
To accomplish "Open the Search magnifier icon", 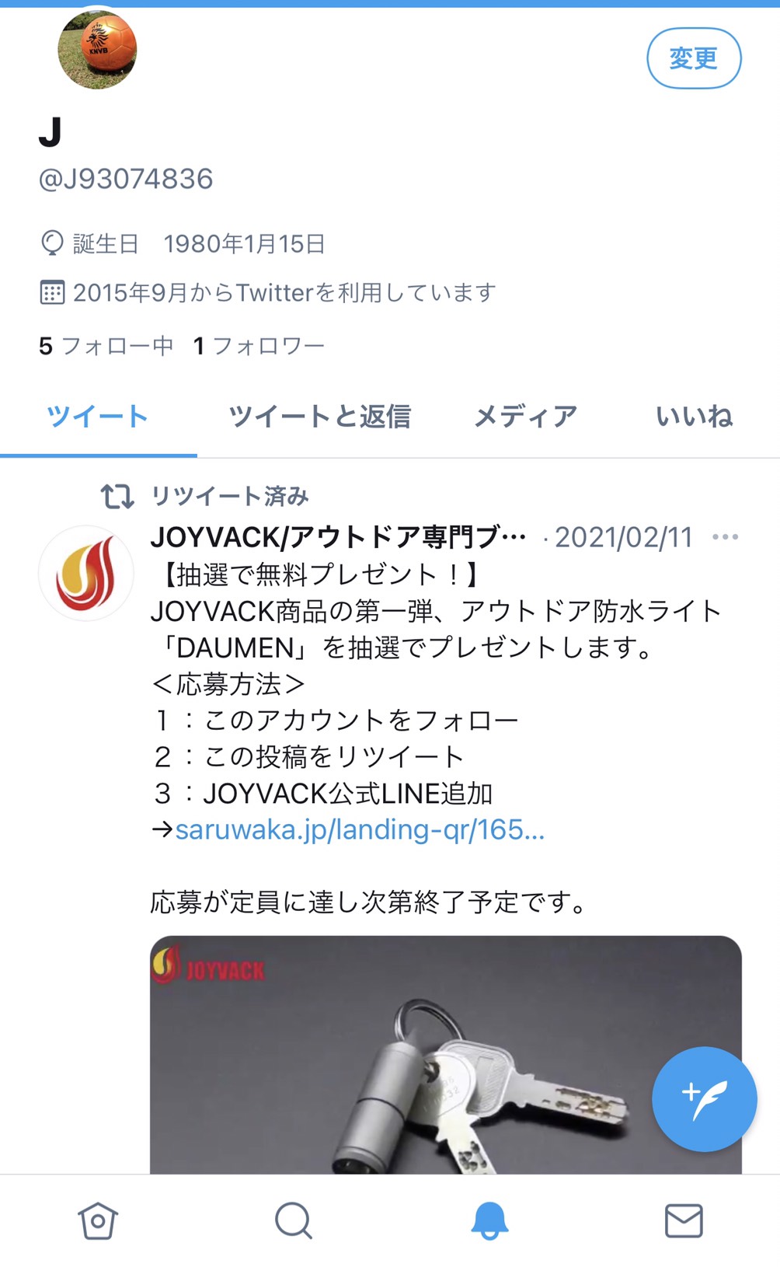I will [x=294, y=1220].
